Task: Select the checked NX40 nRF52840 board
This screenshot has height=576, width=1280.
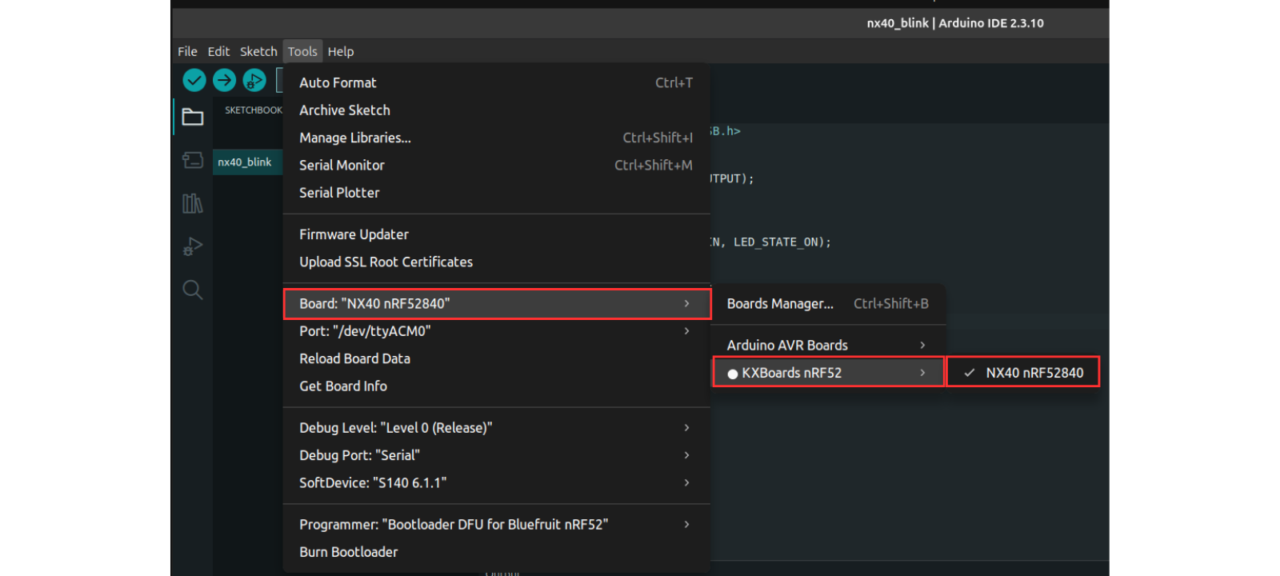Action: tap(1023, 372)
